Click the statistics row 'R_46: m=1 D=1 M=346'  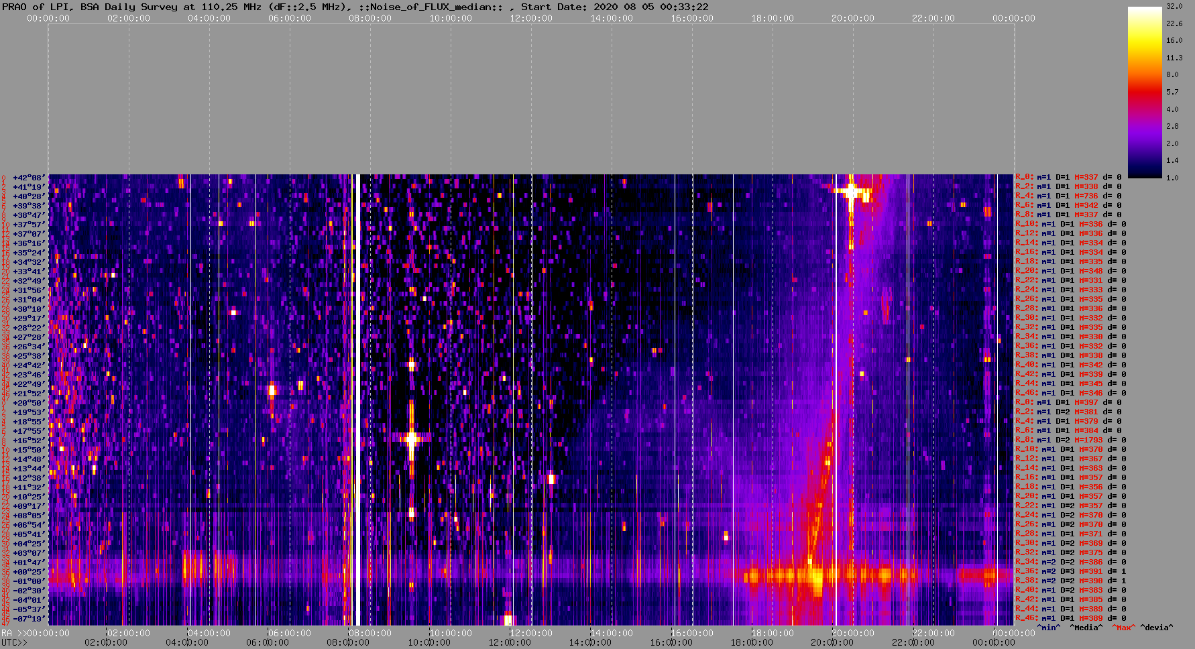tap(1070, 394)
